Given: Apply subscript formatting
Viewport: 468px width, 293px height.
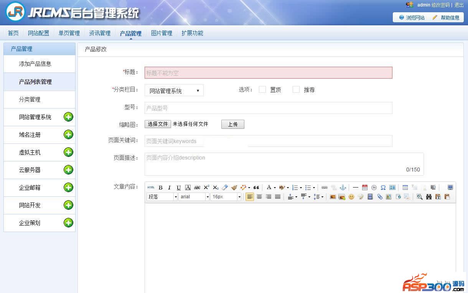Looking at the screenshot, I should 216,188.
